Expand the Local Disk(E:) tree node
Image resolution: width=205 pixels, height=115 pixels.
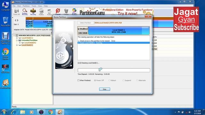(x=17, y=45)
